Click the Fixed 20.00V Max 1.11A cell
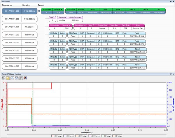Screen dimensions: 175x138 coord(137,66)
